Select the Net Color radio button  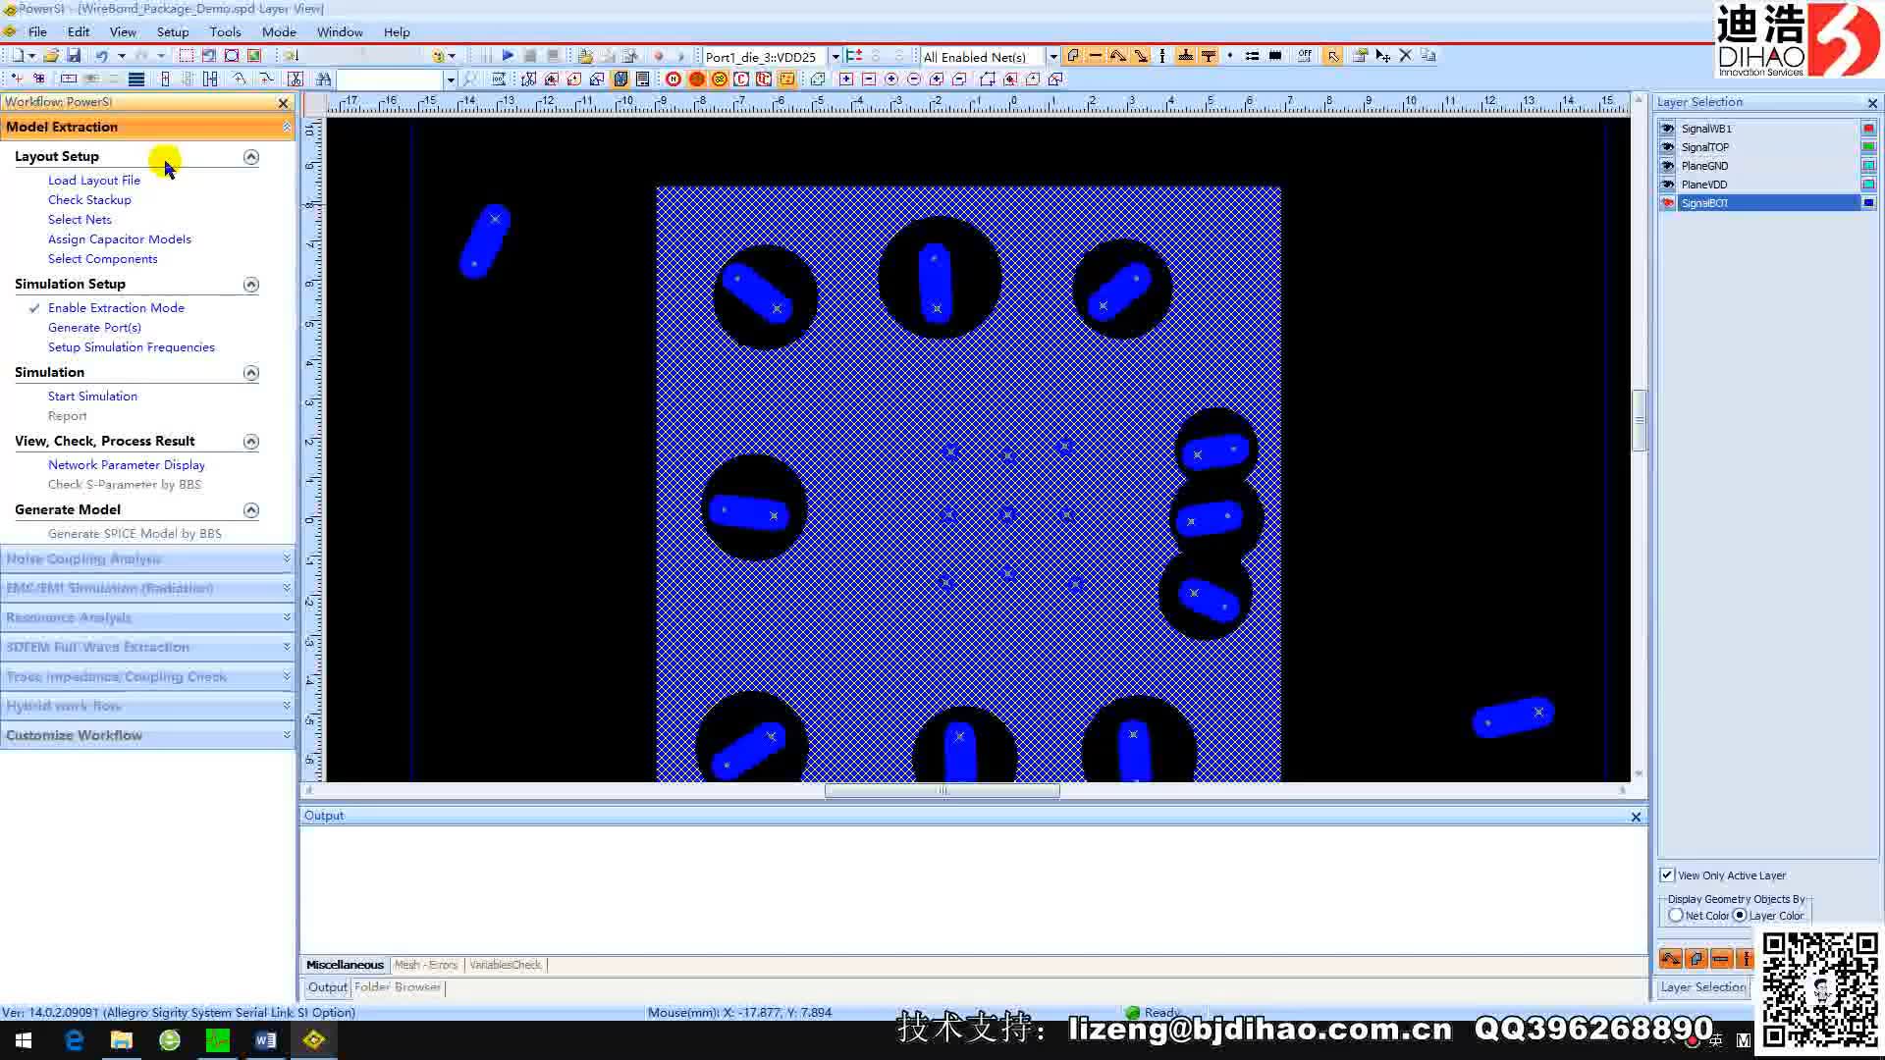(1676, 915)
